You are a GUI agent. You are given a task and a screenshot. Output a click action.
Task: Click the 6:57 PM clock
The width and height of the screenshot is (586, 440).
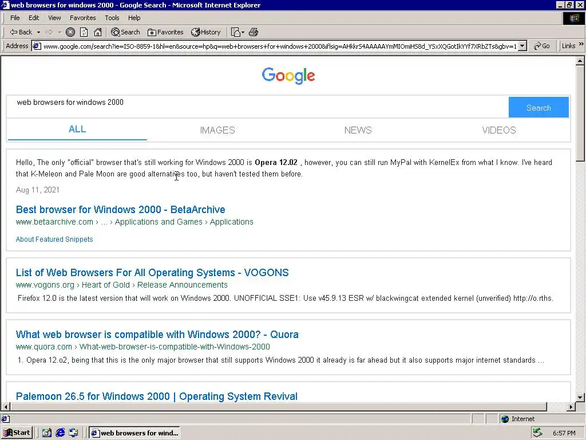pos(564,433)
